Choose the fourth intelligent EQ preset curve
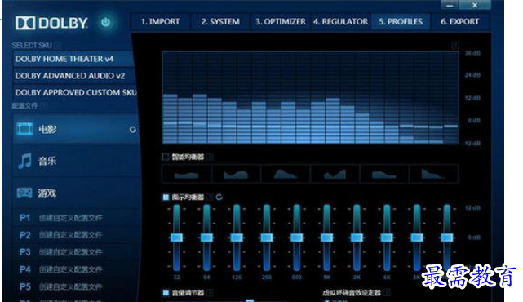Screen dimensions: 523x302 point(335,174)
